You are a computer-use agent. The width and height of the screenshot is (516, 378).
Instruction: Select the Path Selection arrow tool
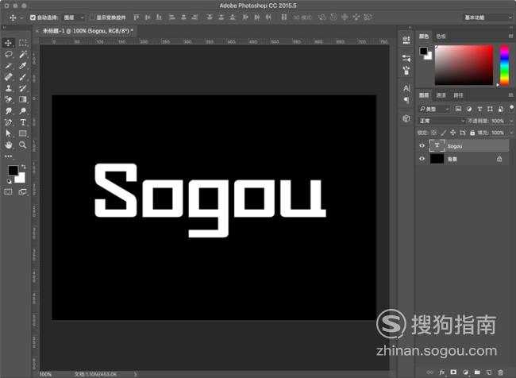tap(8, 133)
